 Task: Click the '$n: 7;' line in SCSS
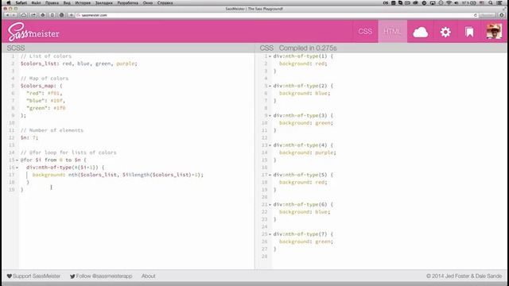29,137
